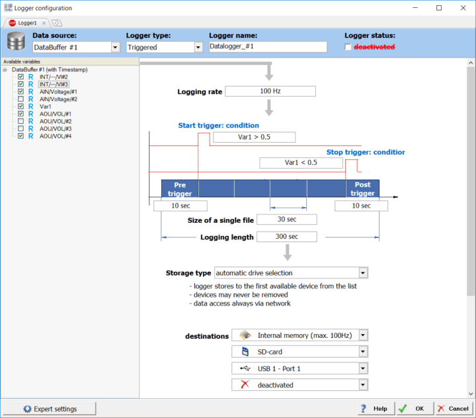Viewport: 476px width, 418px height.
Task: Uncheck the INT/---/VI#2 variable
Action: (x=20, y=77)
